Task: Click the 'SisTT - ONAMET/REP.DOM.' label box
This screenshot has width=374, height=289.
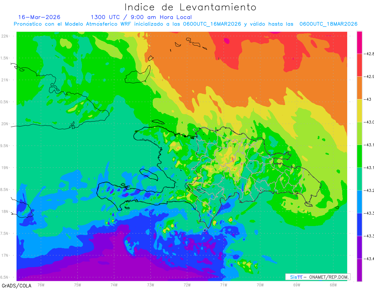Action: [318, 277]
